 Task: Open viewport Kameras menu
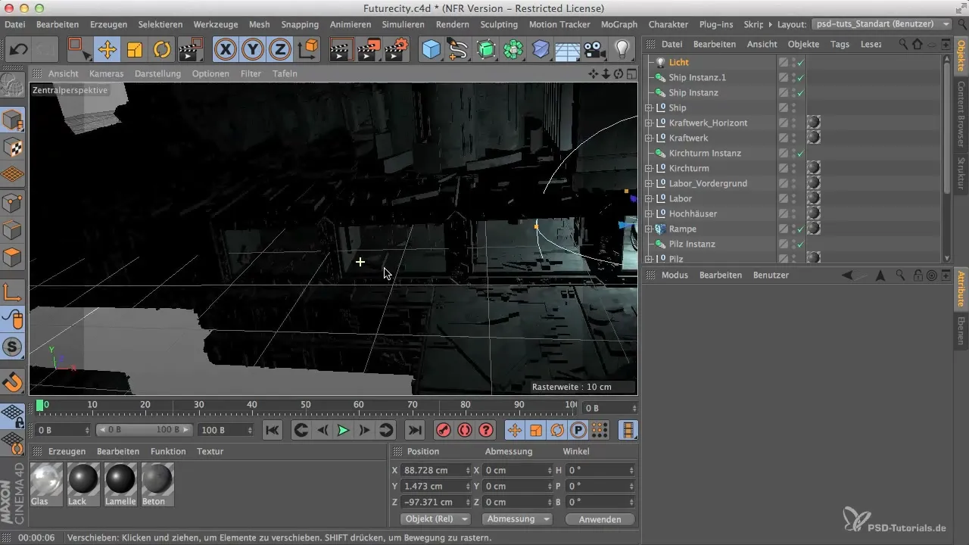coord(107,73)
